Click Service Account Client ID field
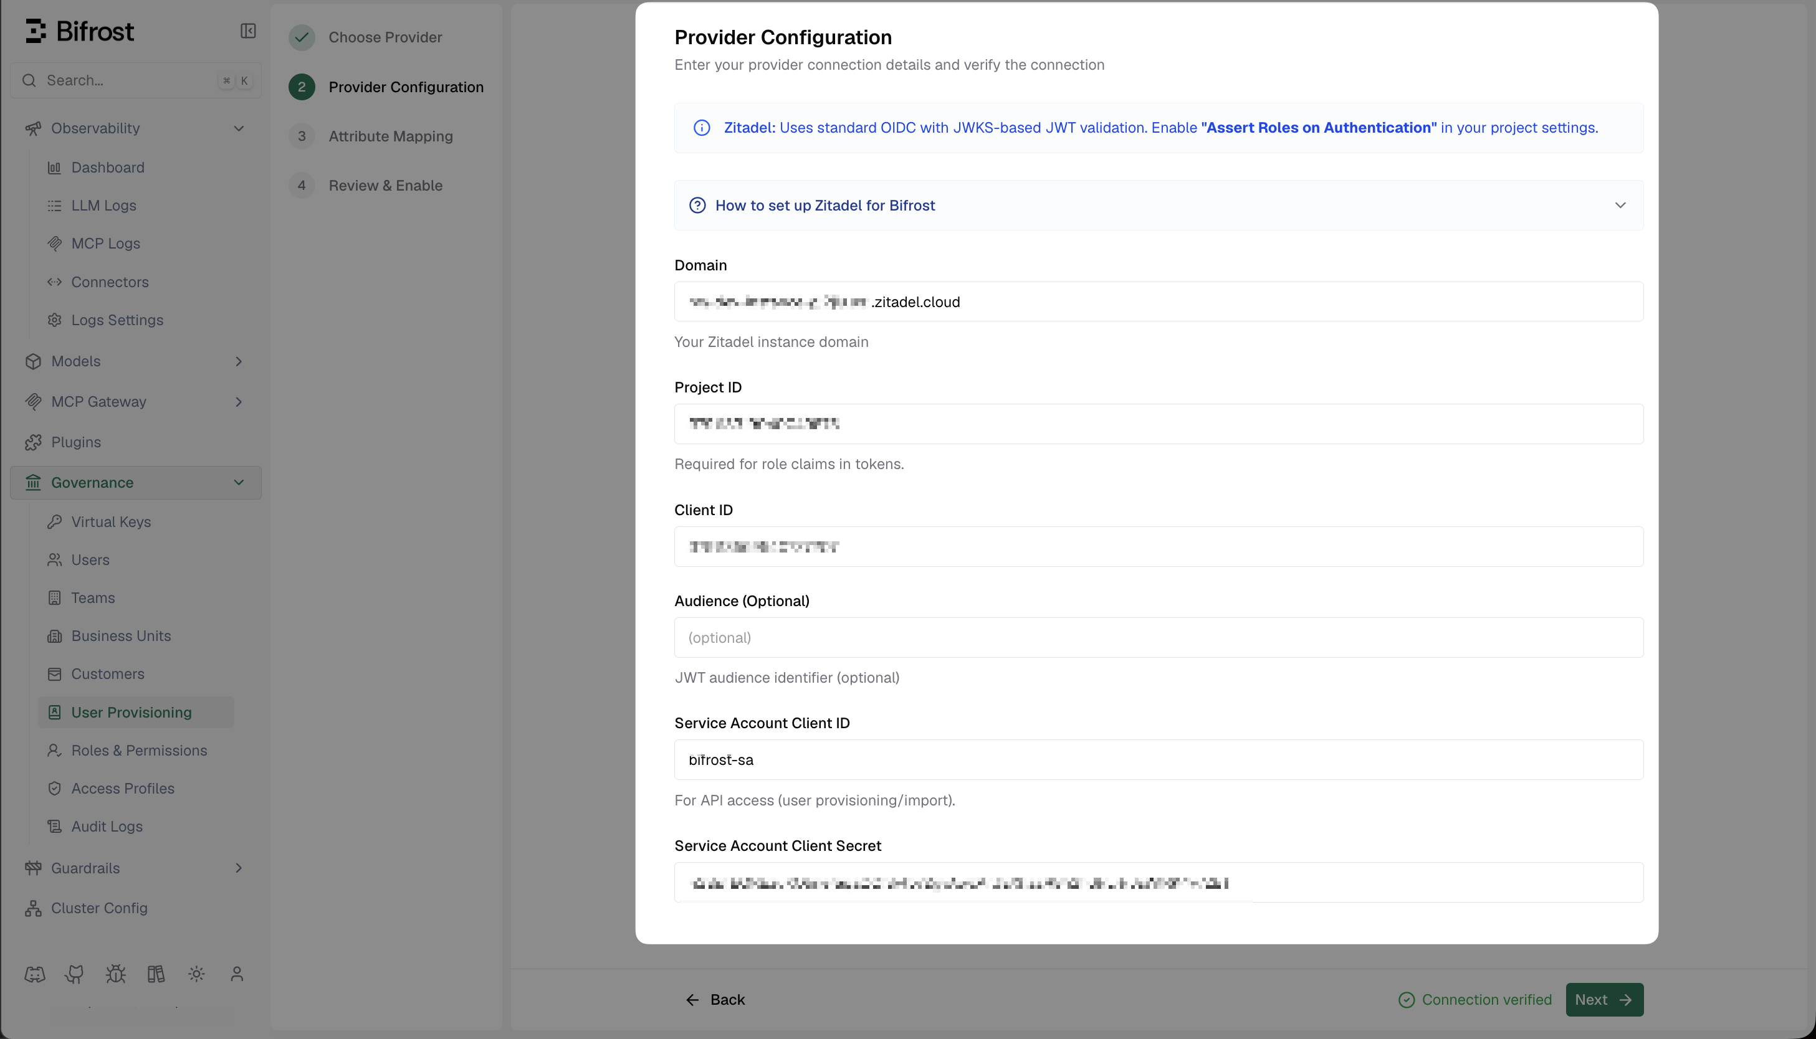1816x1039 pixels. [1159, 760]
